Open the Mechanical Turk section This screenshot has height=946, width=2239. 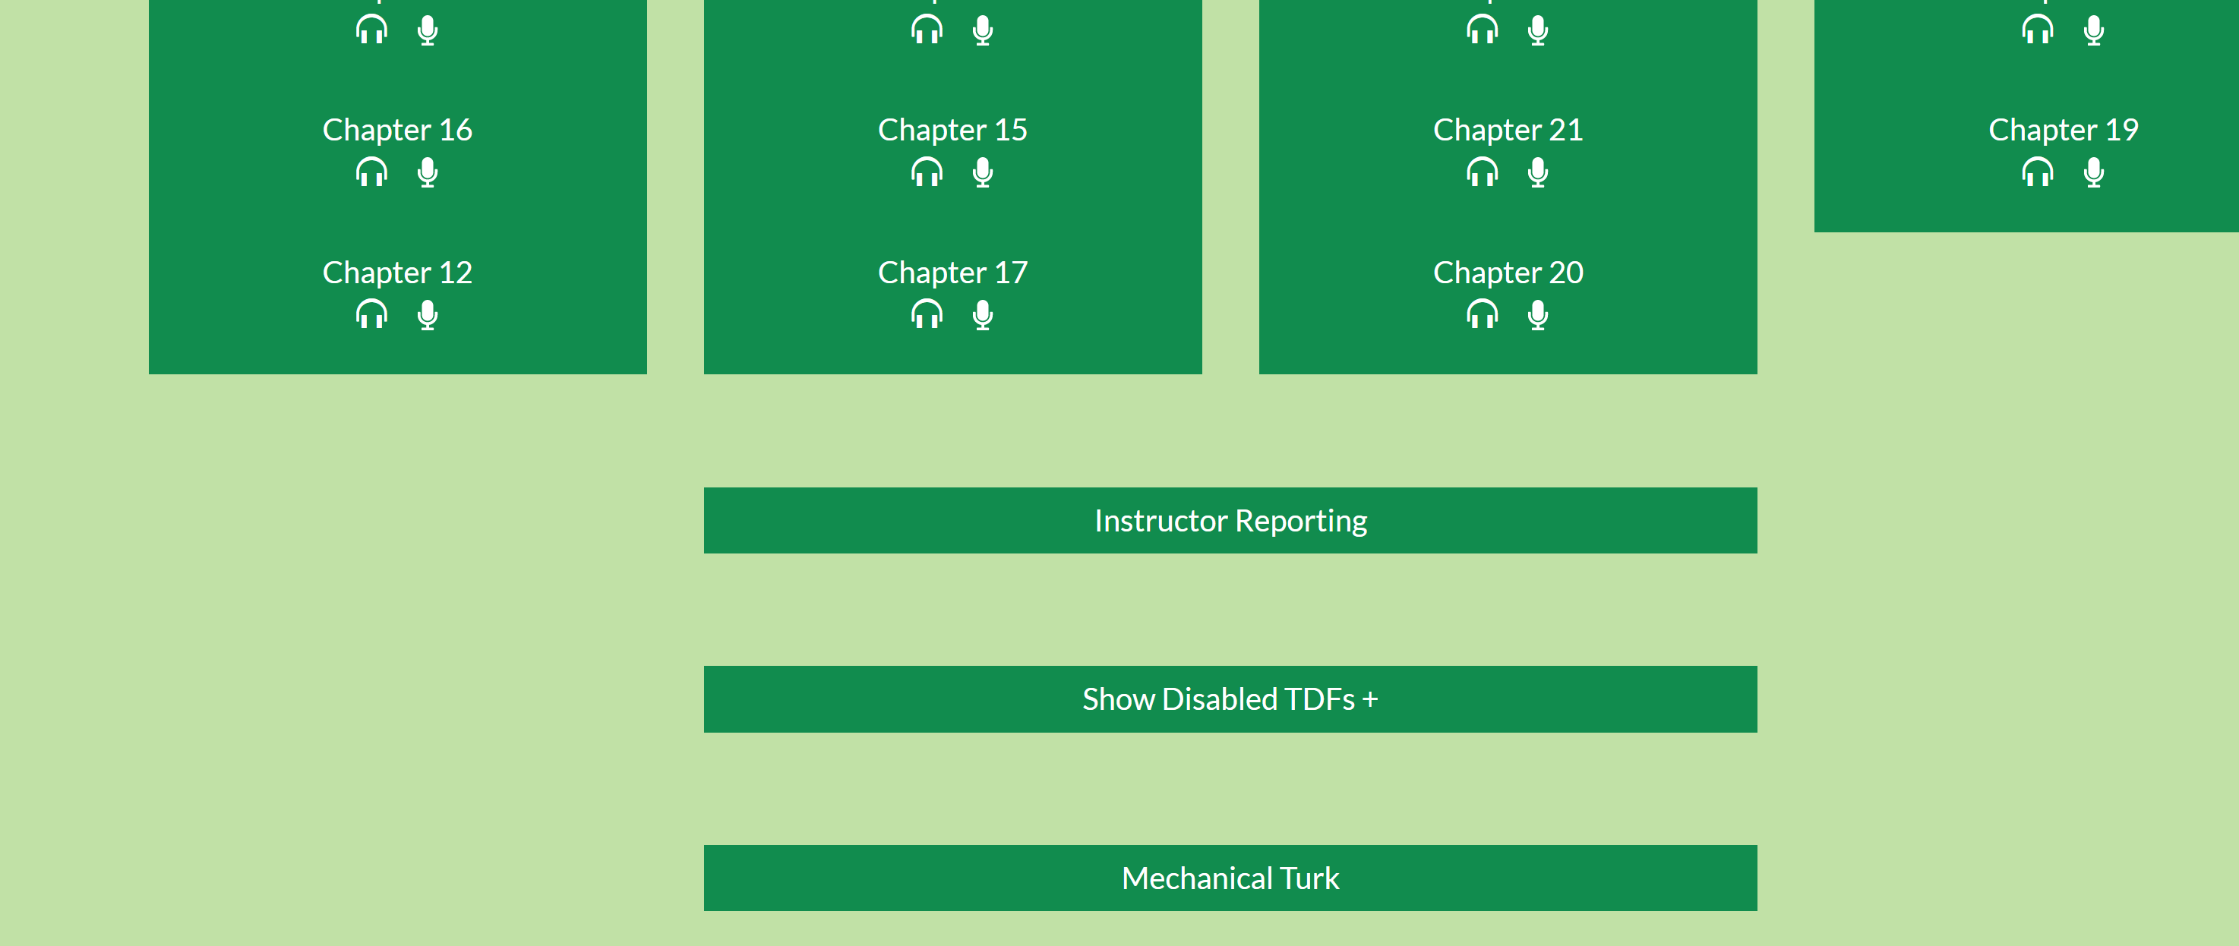(1230, 878)
